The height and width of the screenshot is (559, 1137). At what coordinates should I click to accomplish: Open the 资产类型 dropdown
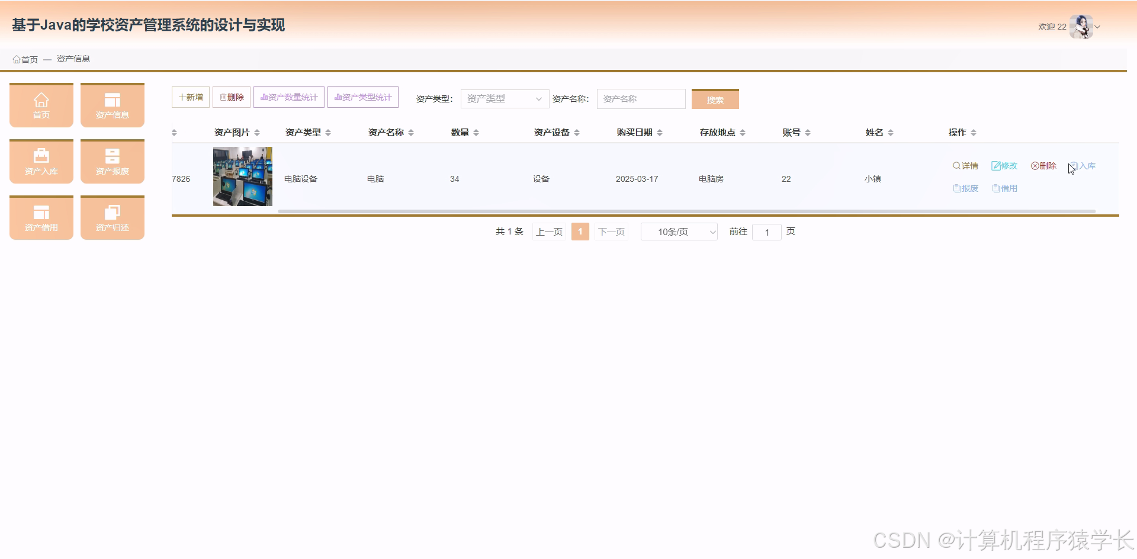pyautogui.click(x=504, y=98)
